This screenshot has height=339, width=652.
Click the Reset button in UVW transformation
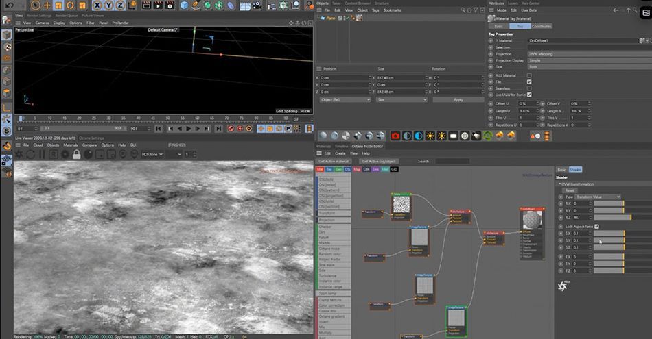coord(570,190)
